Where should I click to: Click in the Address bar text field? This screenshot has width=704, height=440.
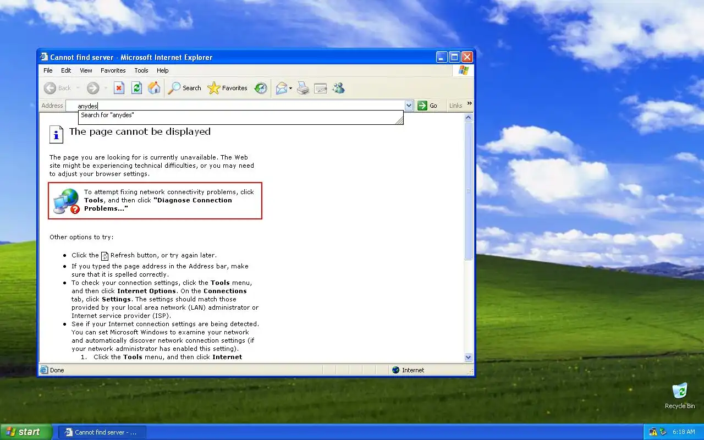point(237,106)
